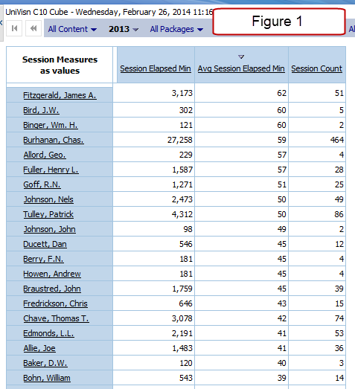
Task: Expand the All Packages dropdown
Action: click(x=176, y=29)
